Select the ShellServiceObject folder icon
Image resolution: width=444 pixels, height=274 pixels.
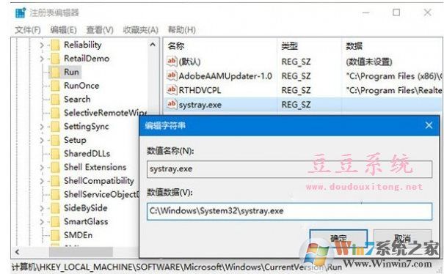pyautogui.click(x=56, y=194)
